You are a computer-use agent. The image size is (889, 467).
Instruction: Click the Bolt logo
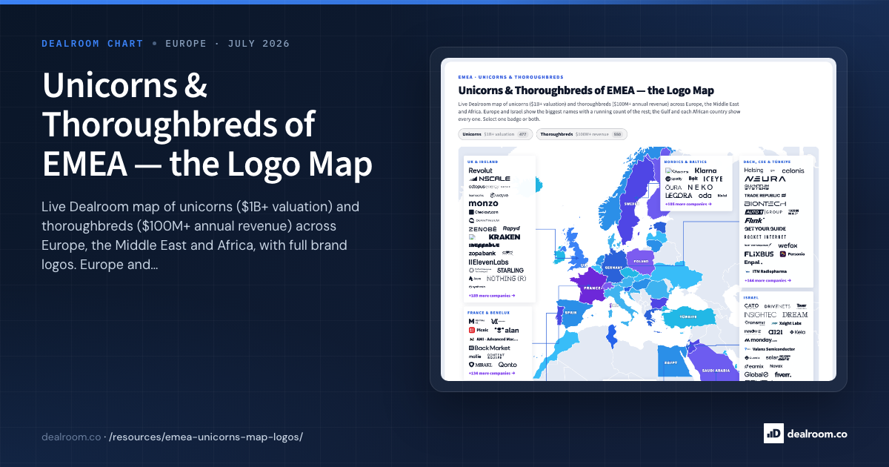[x=693, y=179]
